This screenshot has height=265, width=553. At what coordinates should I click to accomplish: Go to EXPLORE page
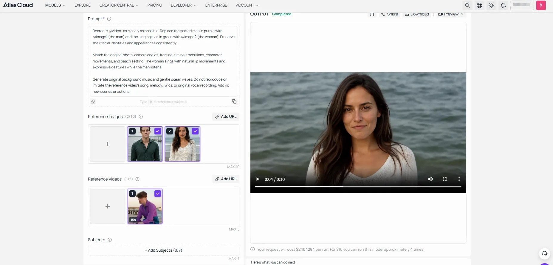click(x=83, y=5)
